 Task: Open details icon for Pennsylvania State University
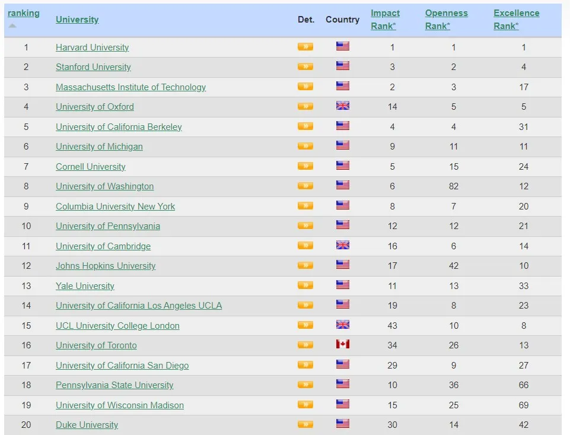pos(305,385)
